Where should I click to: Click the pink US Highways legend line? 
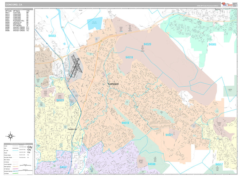(15, 169)
